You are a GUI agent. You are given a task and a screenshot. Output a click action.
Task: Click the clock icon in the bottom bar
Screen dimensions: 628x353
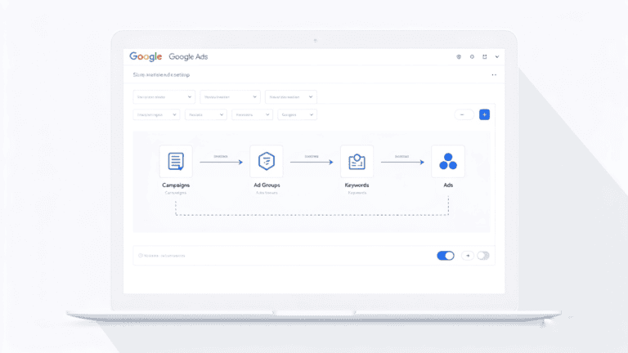click(x=141, y=255)
